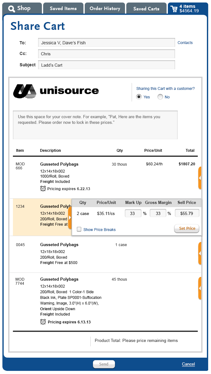Click the magnifier icon in Shop tab

(11, 9)
